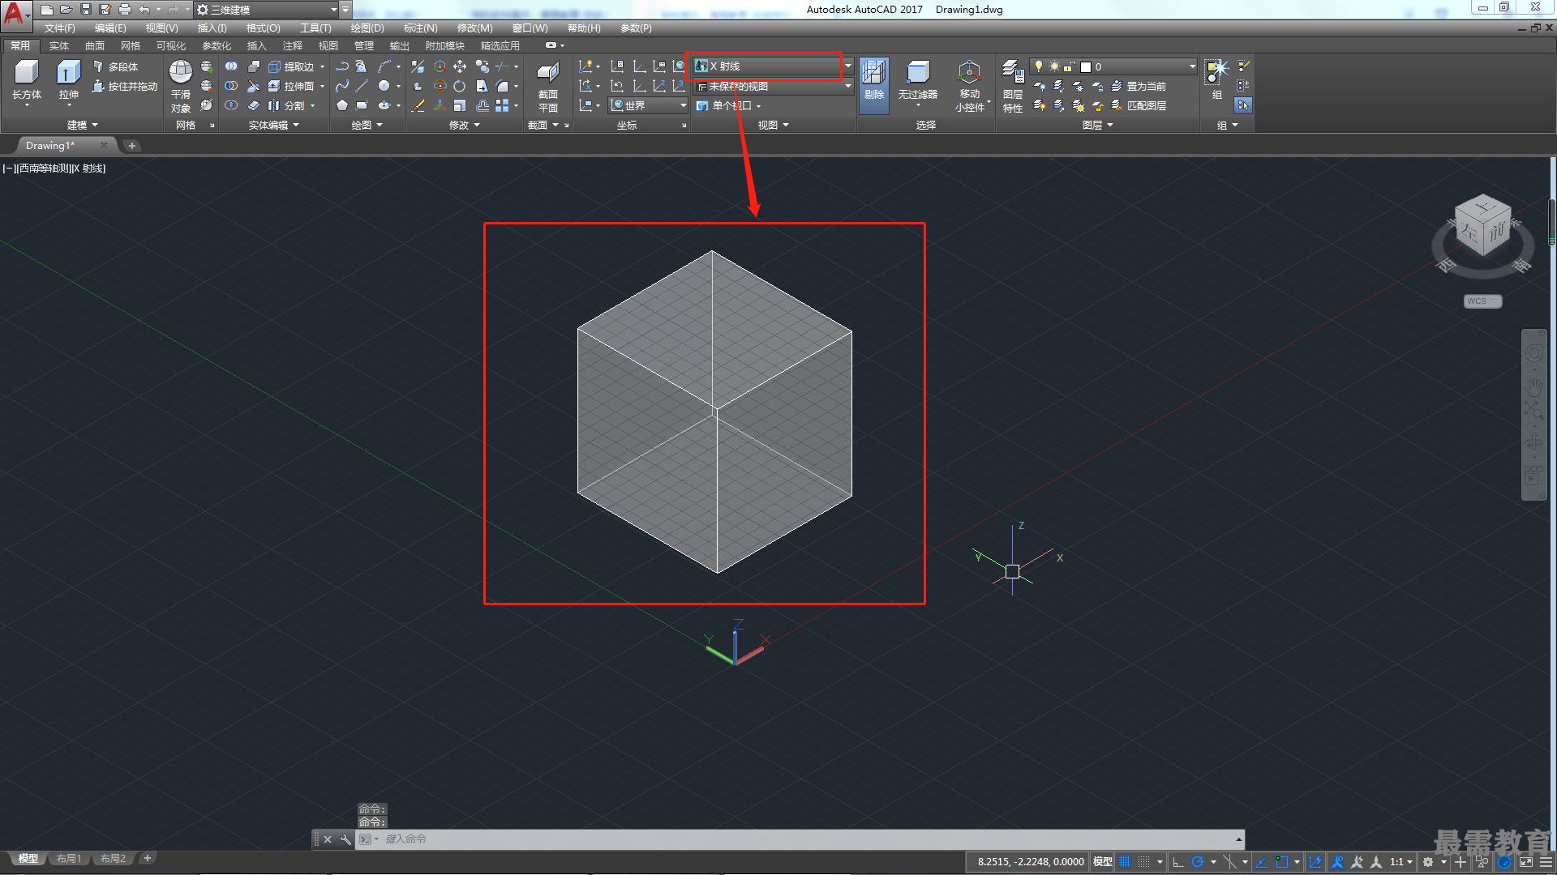
Task: Expand the 实体编辑 panel
Action: click(273, 125)
